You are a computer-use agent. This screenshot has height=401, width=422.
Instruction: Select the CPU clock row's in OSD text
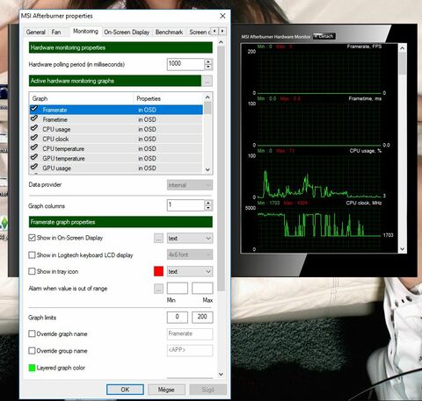click(147, 139)
